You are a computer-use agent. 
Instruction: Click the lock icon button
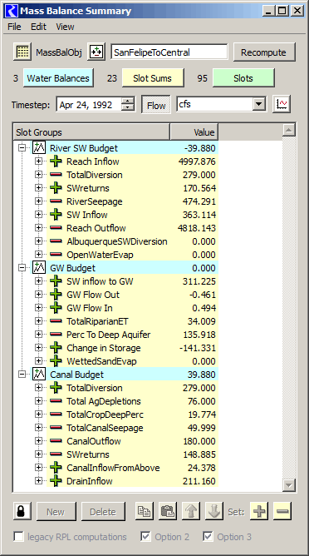[22, 512]
